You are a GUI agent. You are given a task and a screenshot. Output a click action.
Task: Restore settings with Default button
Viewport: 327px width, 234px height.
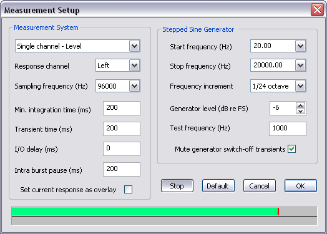coord(218,185)
